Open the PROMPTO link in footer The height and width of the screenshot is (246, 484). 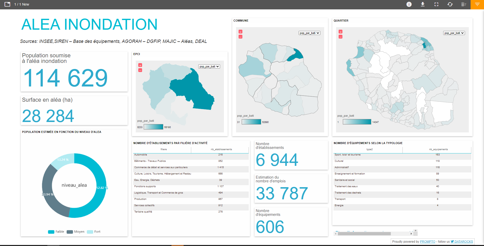pos(428,242)
